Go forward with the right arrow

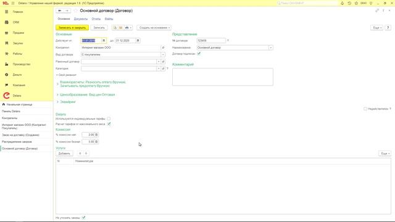[x=67, y=10]
